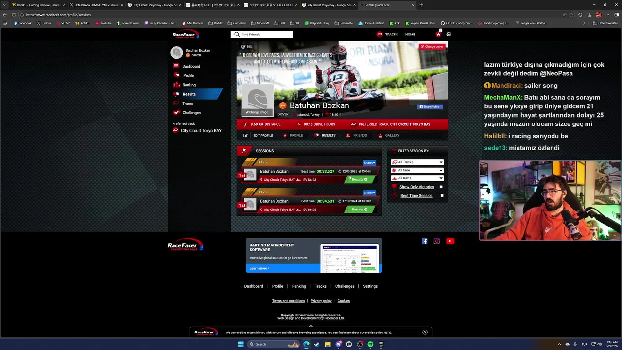
Task: Open Terms and conditions link
Action: (288, 301)
